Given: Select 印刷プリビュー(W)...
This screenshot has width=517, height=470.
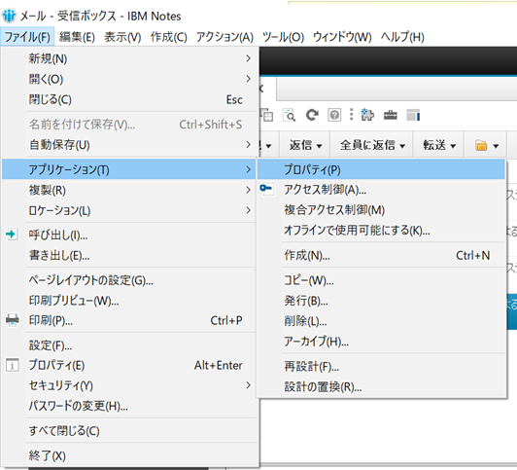Looking at the screenshot, I should (x=129, y=301).
